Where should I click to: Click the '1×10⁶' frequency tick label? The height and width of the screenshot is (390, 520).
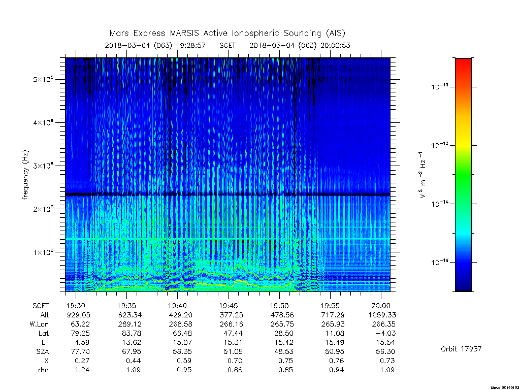43,252
